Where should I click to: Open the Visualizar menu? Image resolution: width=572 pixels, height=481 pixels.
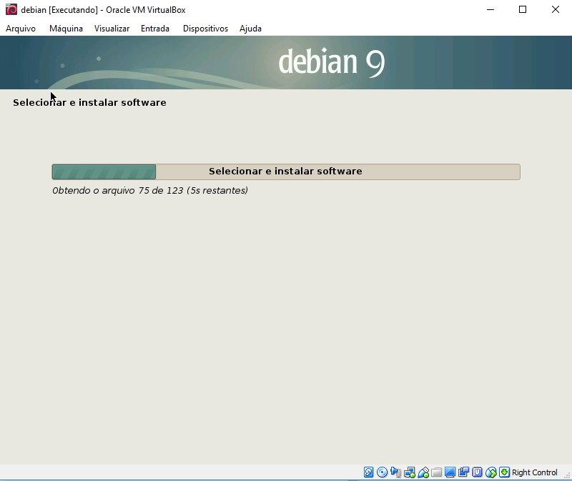pos(112,29)
